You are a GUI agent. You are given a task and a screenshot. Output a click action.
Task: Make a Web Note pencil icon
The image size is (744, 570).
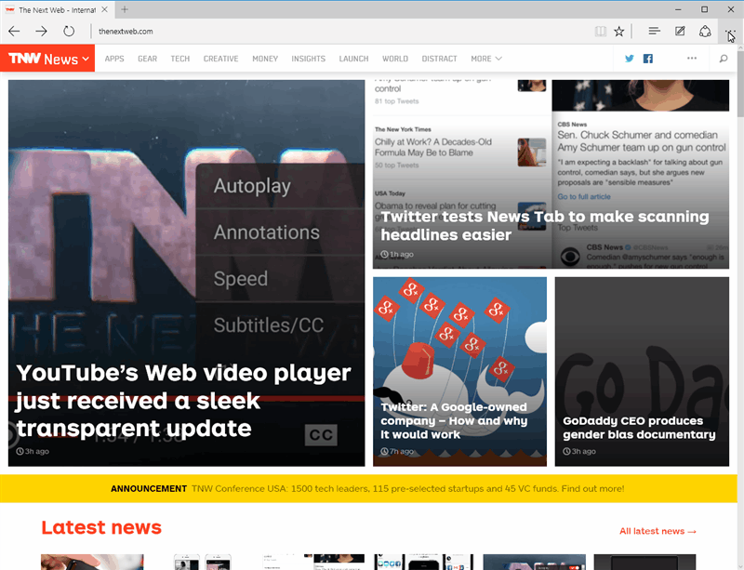click(680, 32)
